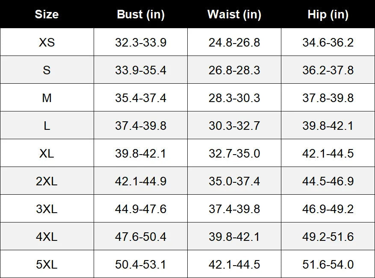Screen dimensions: 375x278
Task: Click bust value 42.1-44.9
Action: pyautogui.click(x=141, y=181)
